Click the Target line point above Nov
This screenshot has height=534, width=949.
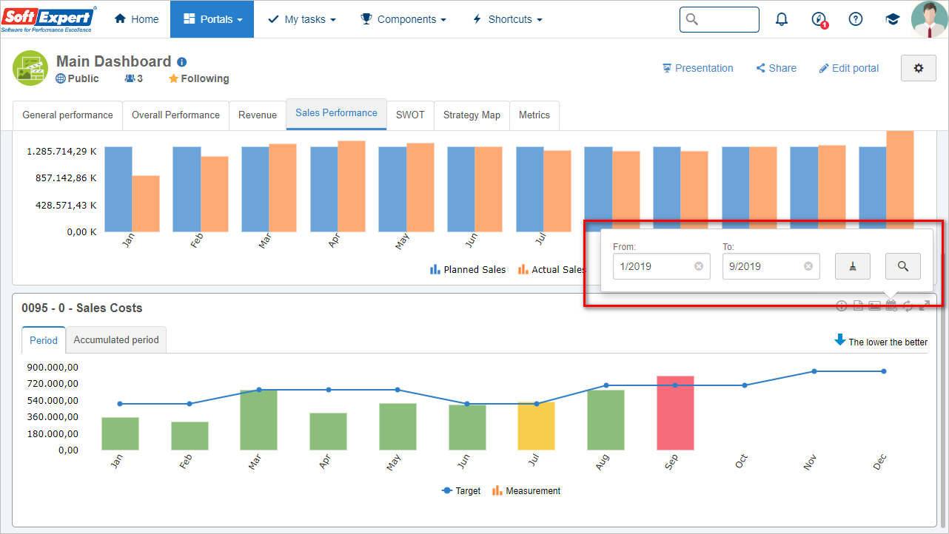814,371
